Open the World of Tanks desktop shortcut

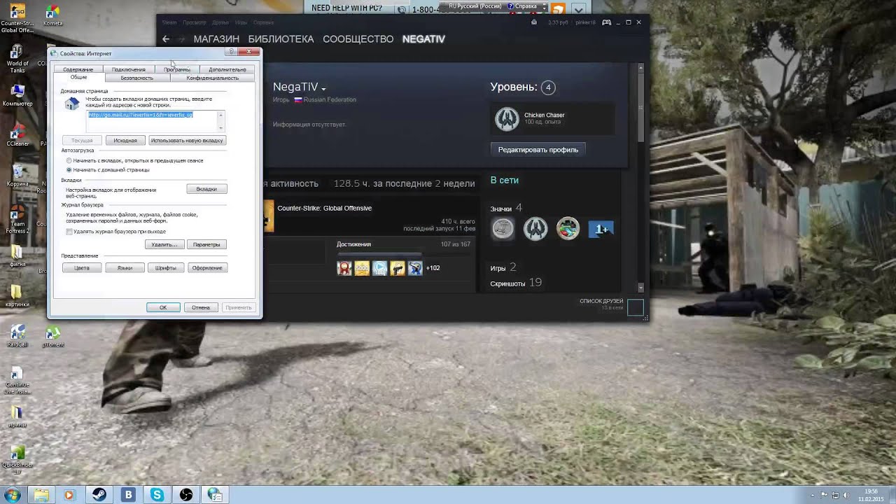tap(17, 59)
